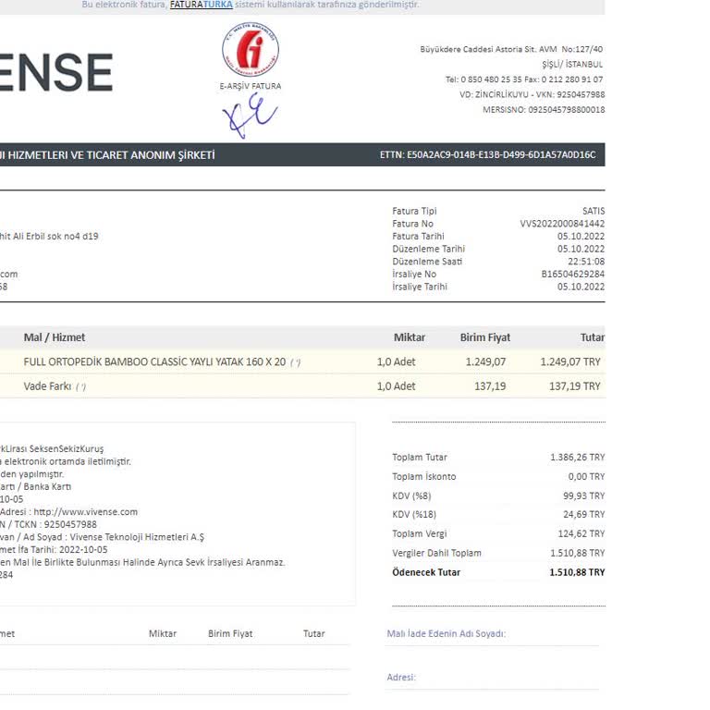The image size is (710, 710).
Task: Select the Tel and Fax number line
Action: [524, 80]
